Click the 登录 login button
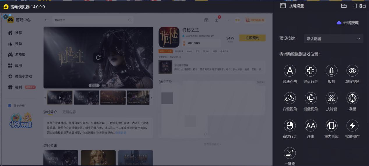369x166 pixels. (238, 20)
